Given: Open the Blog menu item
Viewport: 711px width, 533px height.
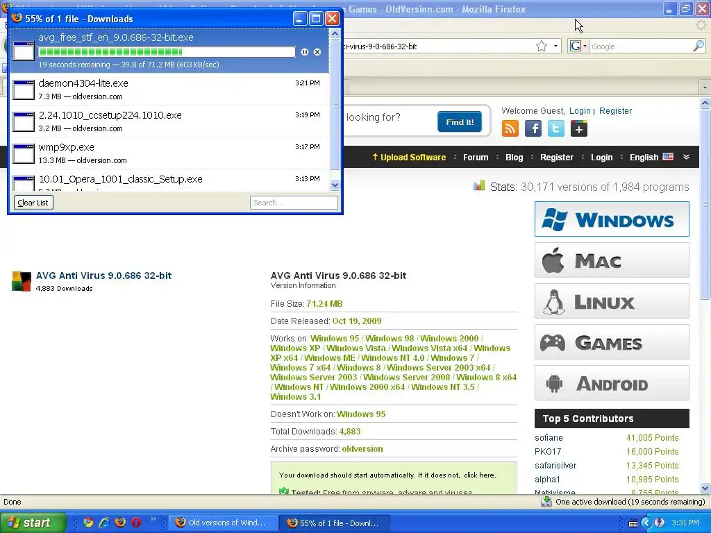Looking at the screenshot, I should coord(515,158).
